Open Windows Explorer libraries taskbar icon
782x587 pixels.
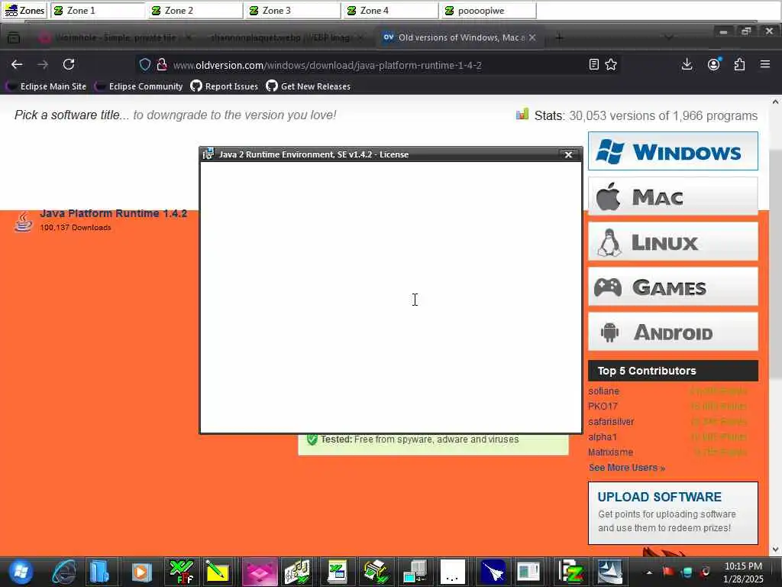click(x=100, y=572)
